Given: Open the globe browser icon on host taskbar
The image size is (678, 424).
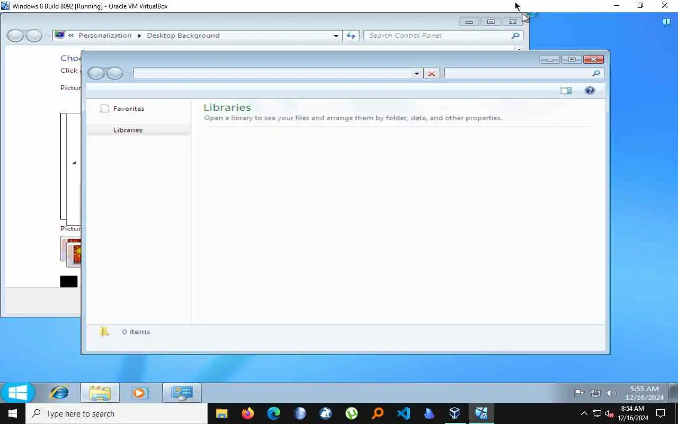Looking at the screenshot, I should 299,413.
